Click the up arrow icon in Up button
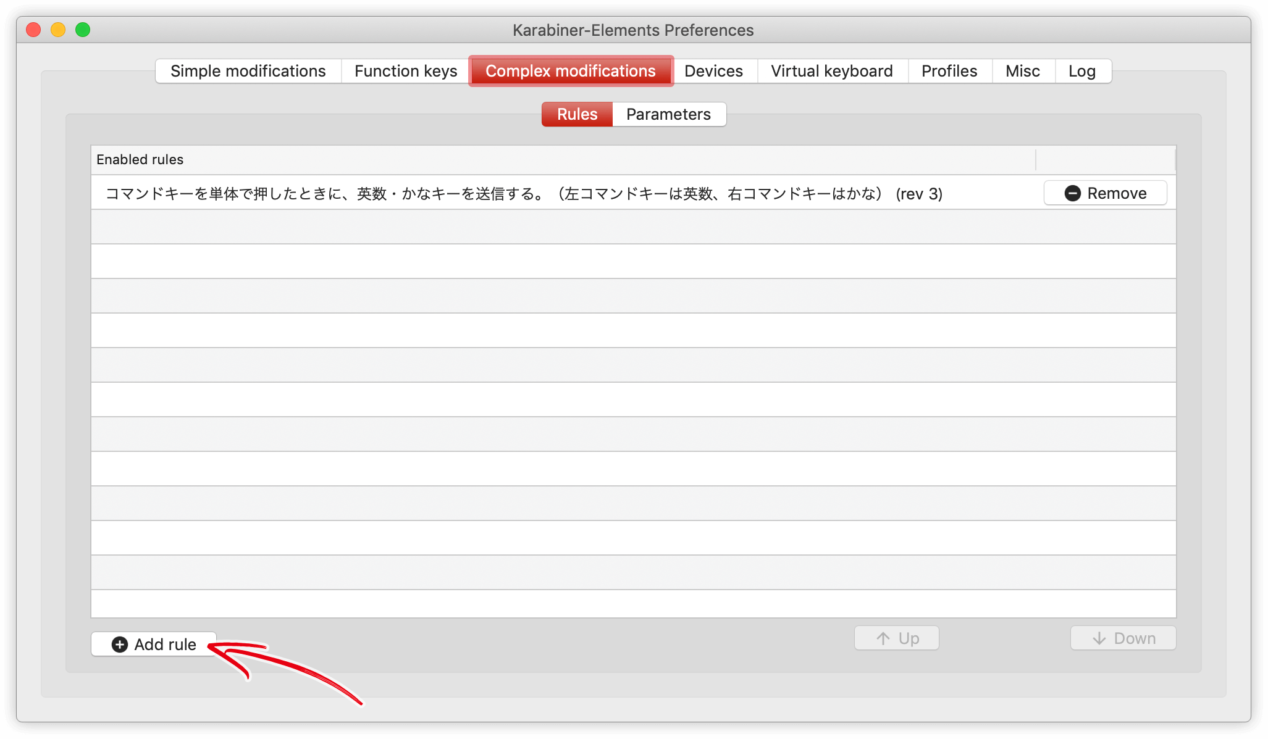 coord(883,638)
